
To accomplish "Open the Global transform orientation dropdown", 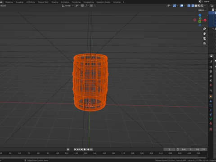I will pyautogui.click(x=68, y=6).
